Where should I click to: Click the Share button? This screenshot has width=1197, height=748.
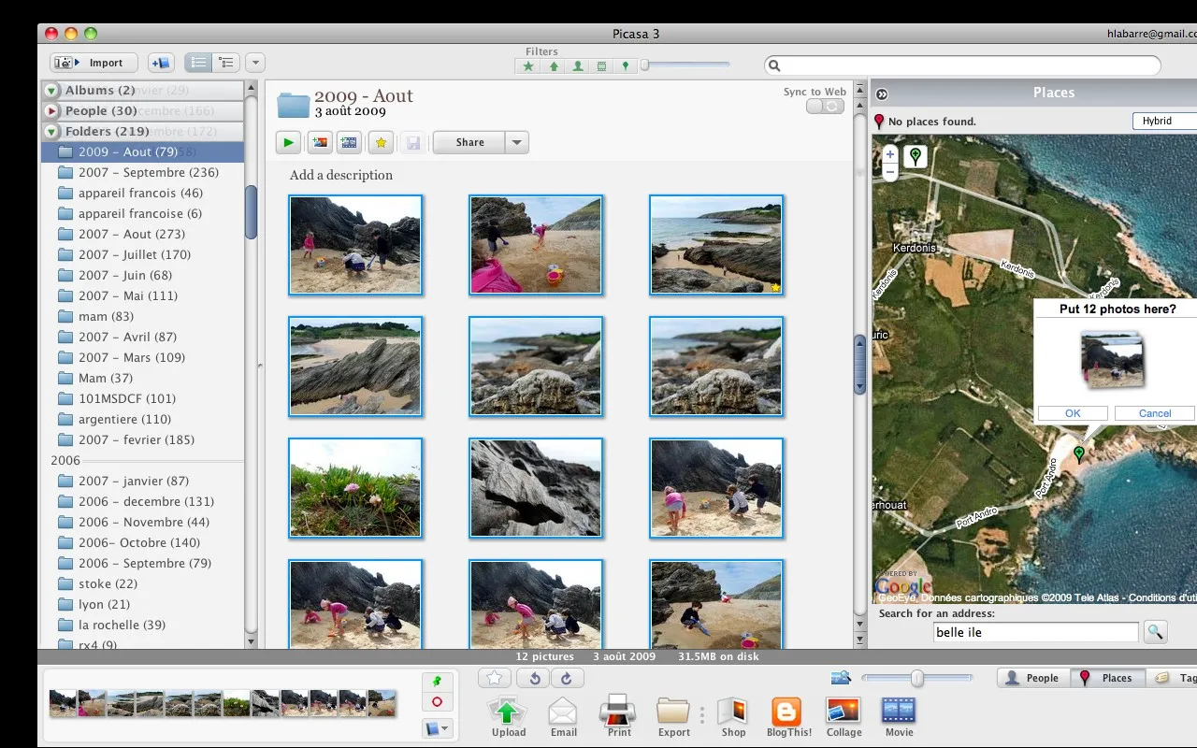point(469,143)
